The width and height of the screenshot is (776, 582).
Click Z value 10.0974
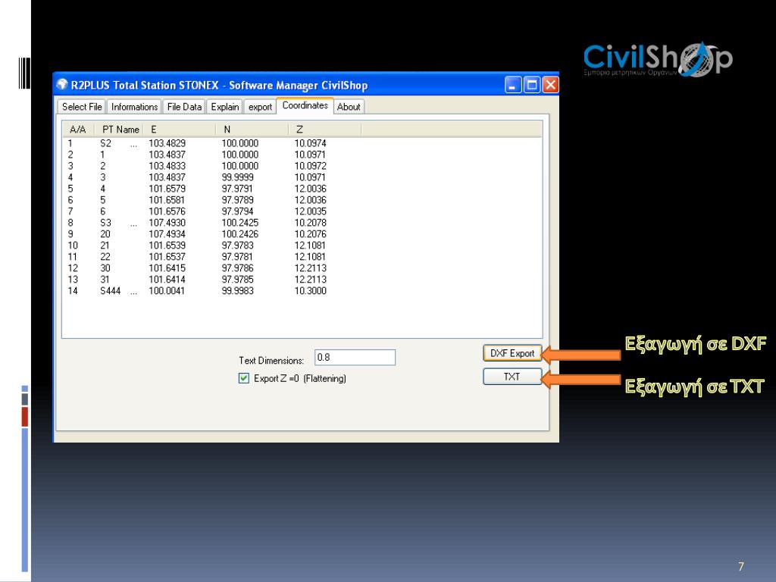click(310, 143)
